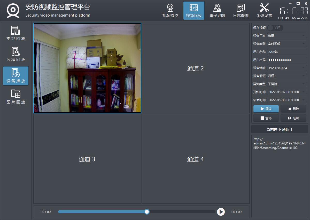This screenshot has height=220, width=310.
Task: Select 远程回放 remote playback in sidebar
Action: click(16, 55)
